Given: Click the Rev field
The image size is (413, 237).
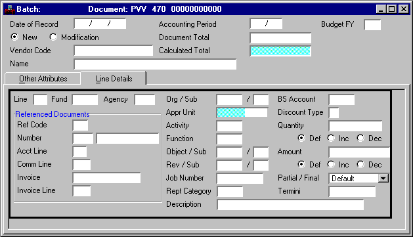Looking at the screenshot, I should (229, 165).
